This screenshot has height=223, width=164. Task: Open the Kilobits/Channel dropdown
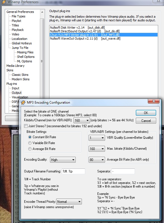tap(82, 120)
